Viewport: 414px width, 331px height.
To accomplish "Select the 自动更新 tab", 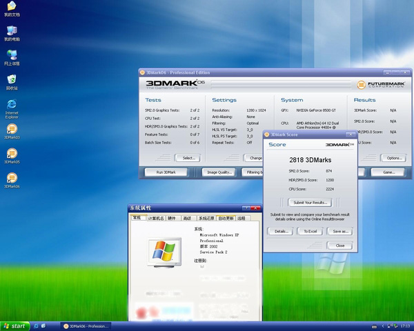I will click(x=226, y=218).
